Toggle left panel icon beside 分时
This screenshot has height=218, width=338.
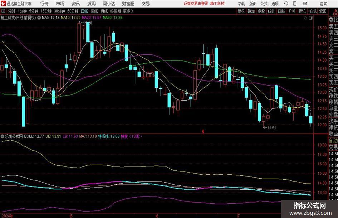pos(3,11)
